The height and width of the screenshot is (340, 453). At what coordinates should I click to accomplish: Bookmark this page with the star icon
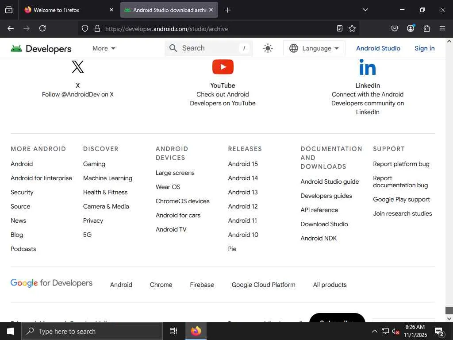coord(352,28)
